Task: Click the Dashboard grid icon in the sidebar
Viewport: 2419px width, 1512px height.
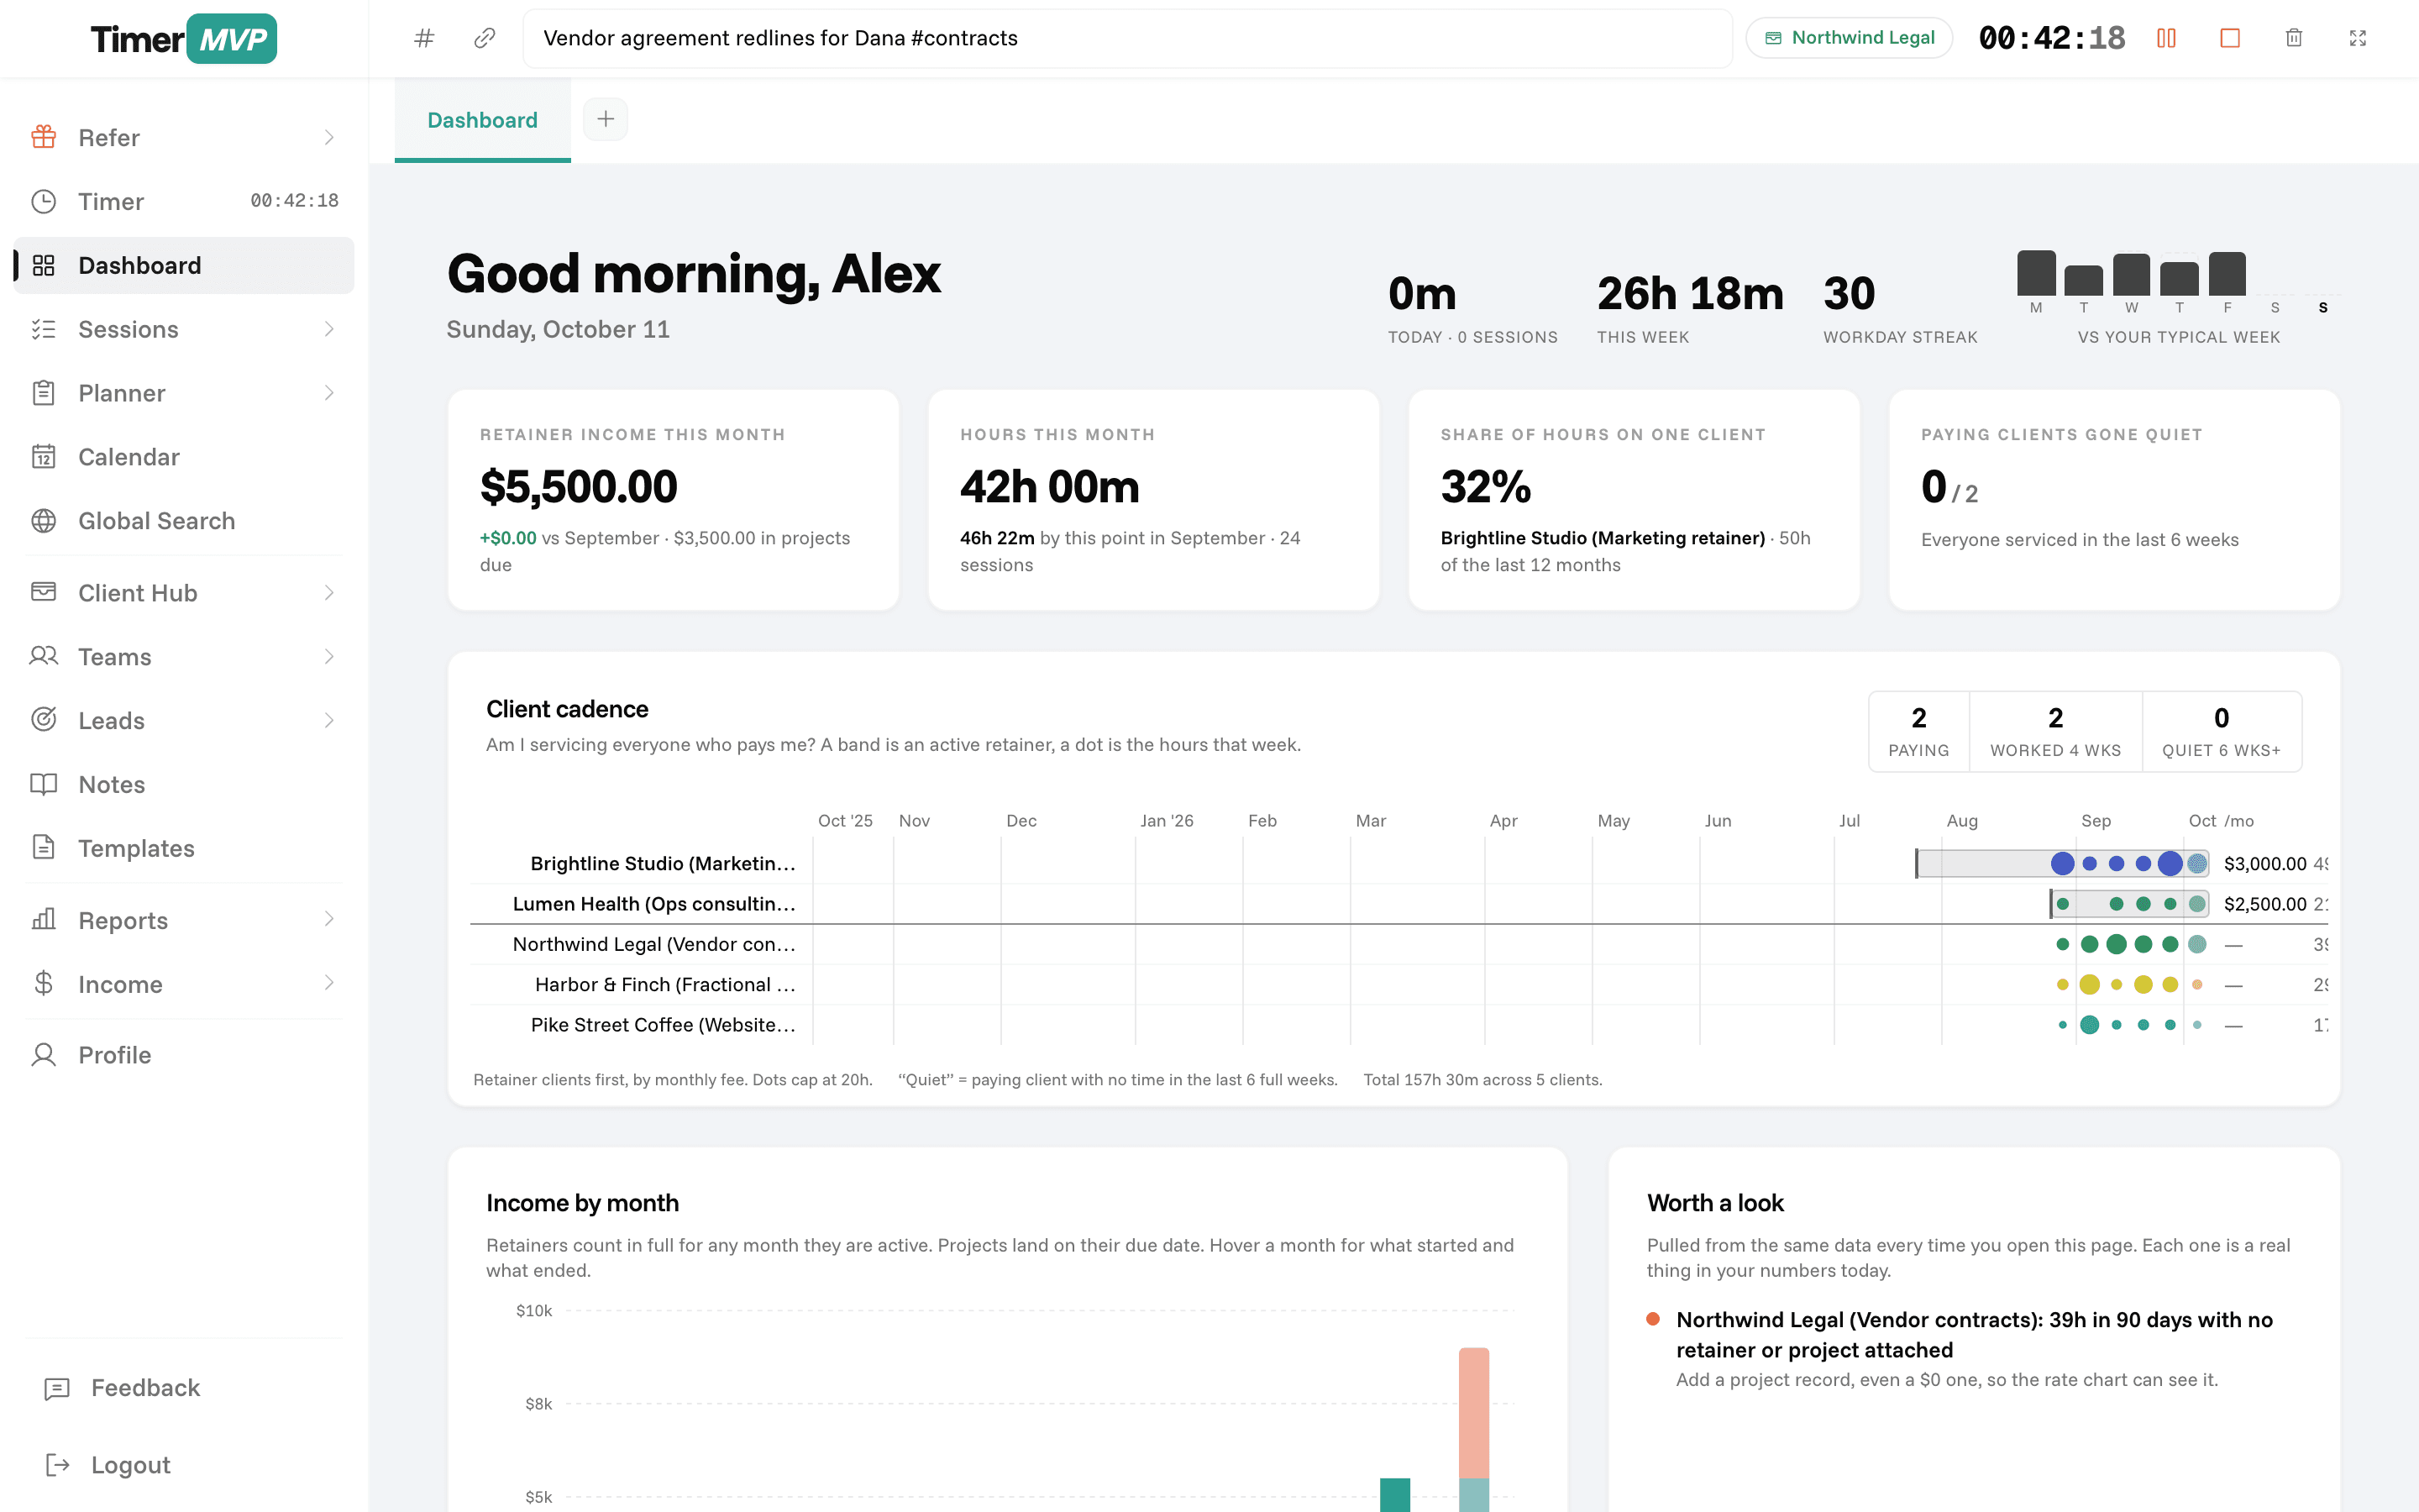Action: click(x=43, y=265)
